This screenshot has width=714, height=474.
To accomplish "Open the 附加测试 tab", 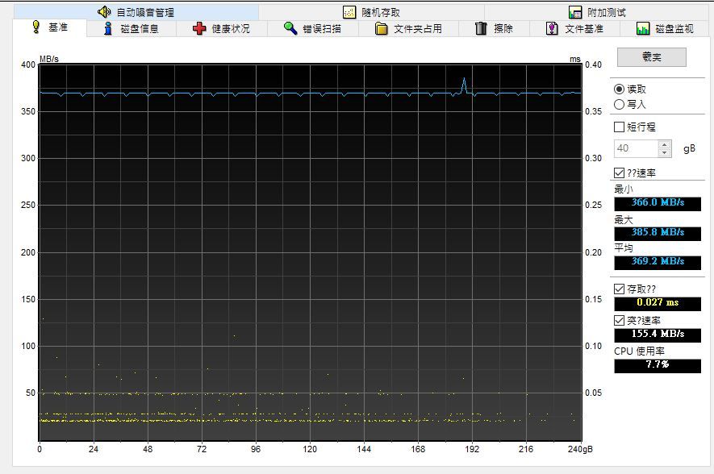I will point(598,12).
